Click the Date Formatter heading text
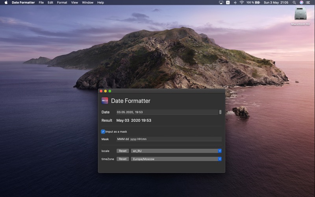This screenshot has height=197, width=315. coord(131,101)
